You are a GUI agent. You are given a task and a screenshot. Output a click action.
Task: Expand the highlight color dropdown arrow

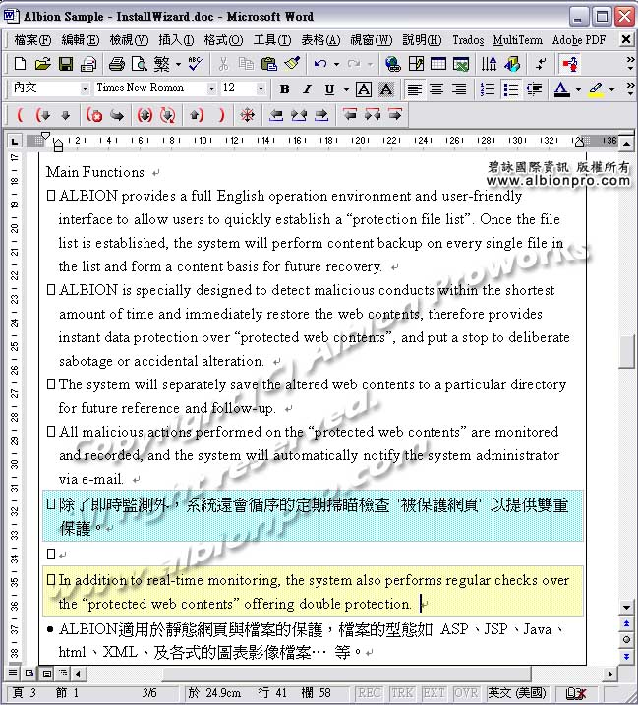(x=611, y=89)
